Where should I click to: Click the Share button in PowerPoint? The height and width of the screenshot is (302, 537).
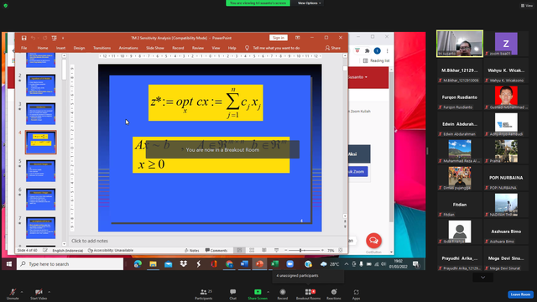point(333,48)
